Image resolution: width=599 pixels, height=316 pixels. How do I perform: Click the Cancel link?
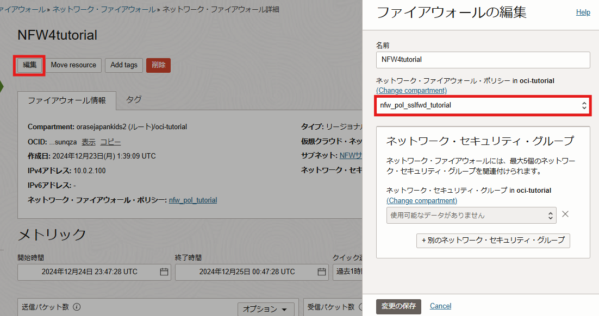[440, 306]
